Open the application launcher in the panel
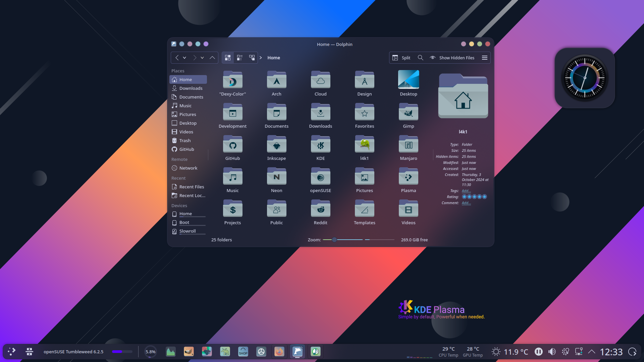 12,352
